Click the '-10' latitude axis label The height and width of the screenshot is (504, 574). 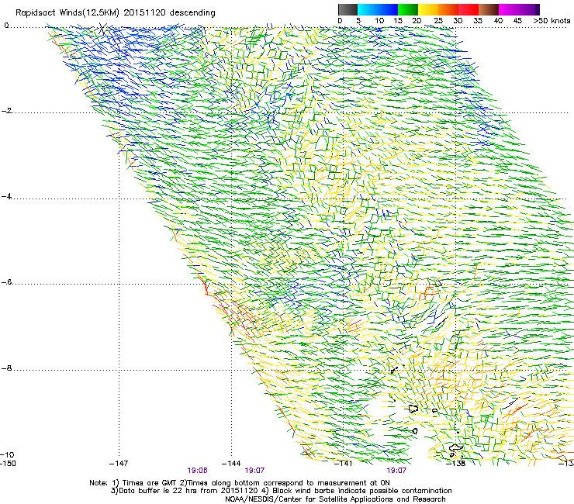click(x=7, y=455)
